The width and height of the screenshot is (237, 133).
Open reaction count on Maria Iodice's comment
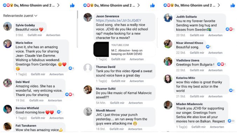click(x=71, y=68)
